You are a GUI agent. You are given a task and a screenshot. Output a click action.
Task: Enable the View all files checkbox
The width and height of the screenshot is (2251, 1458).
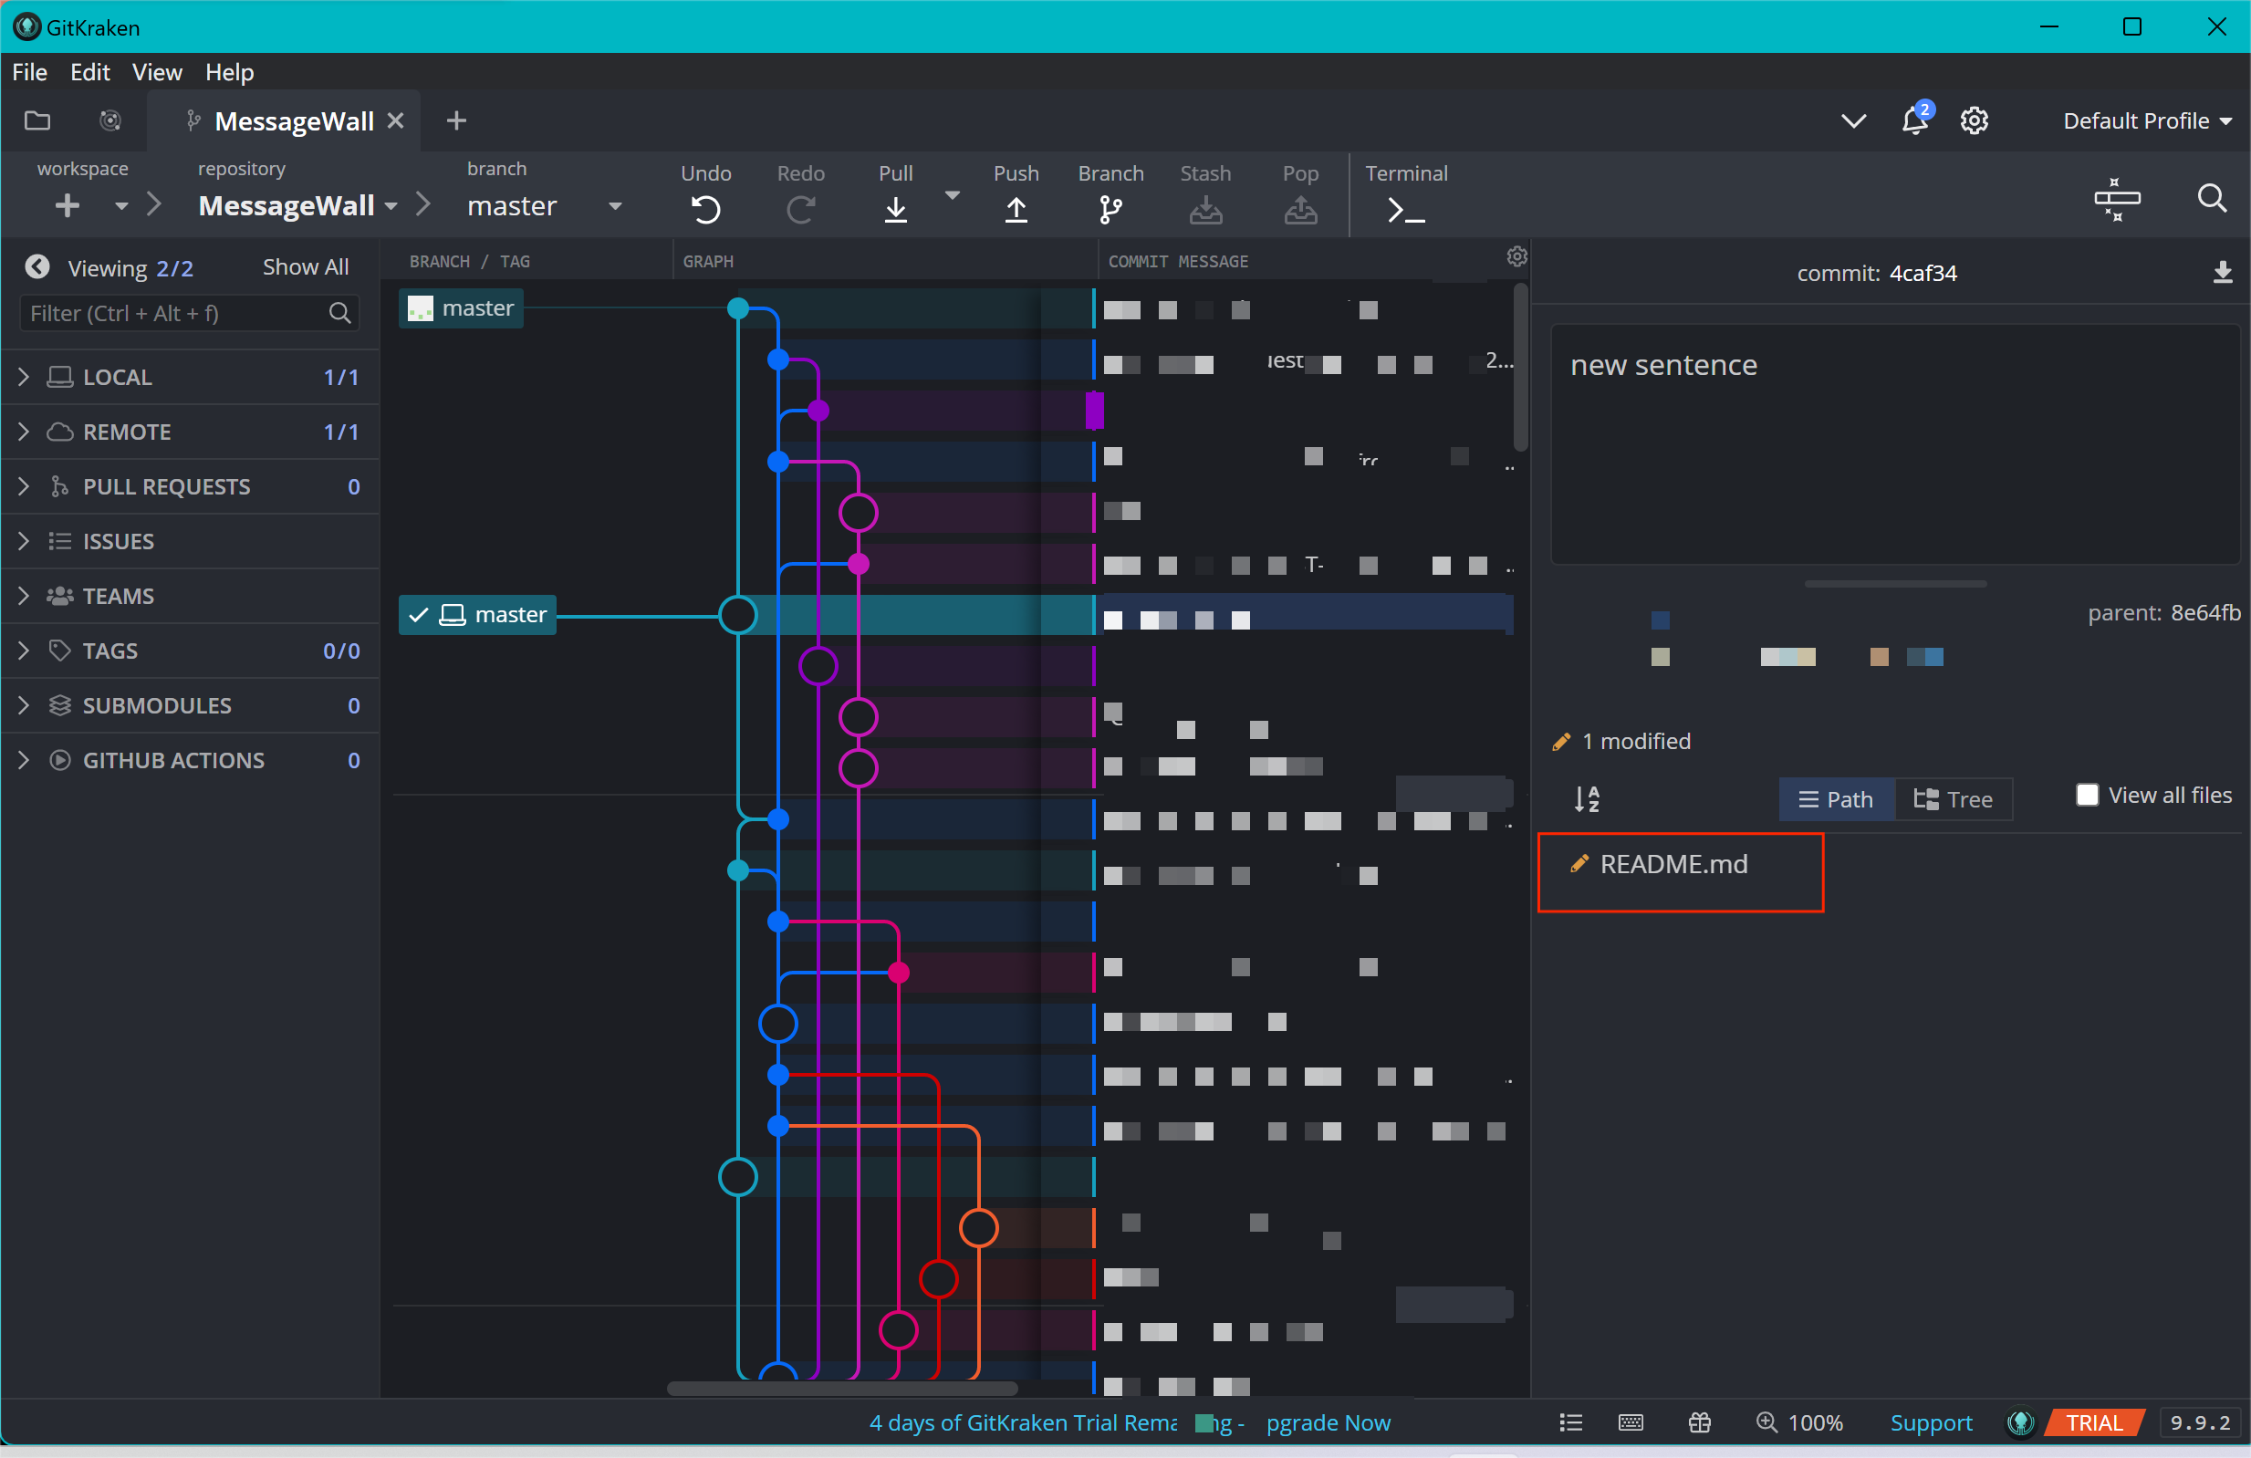[x=2087, y=796]
